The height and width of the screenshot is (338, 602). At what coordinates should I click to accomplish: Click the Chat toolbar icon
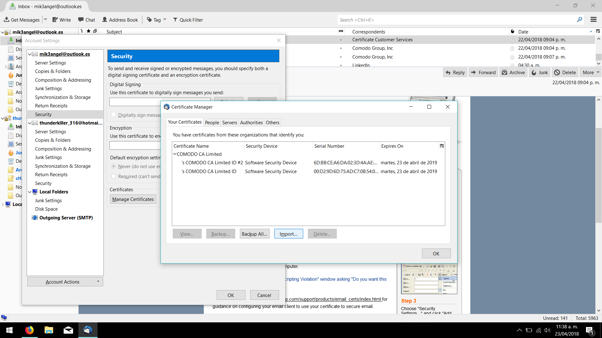coord(81,20)
